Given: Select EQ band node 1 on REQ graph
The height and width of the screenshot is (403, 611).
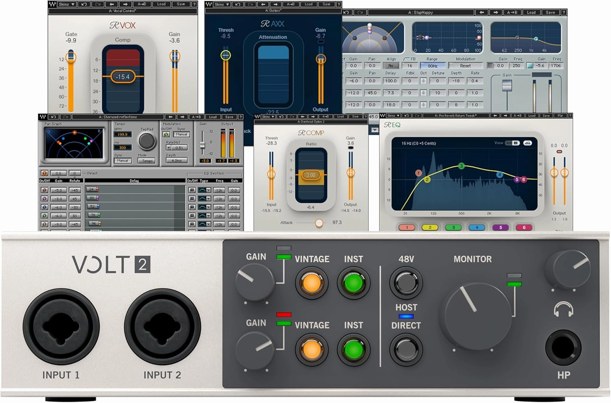Looking at the screenshot, I should (418, 173).
